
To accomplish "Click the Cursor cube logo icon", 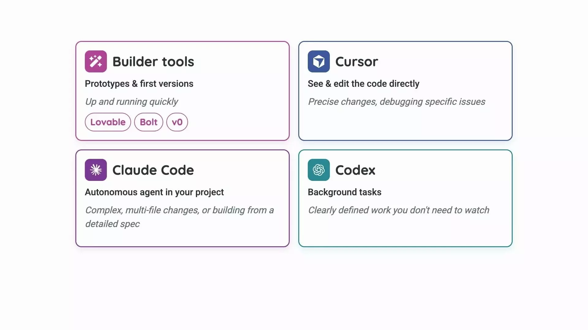I will 319,61.
